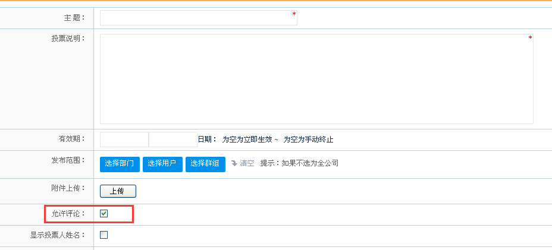Click the 发布范围 label
552x250 pixels.
pyautogui.click(x=68, y=160)
